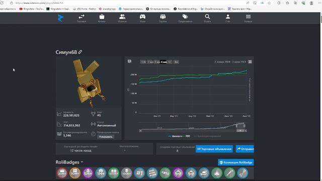The image size is (322, 181).
Task: Open the price tags deals nav item
Action: coord(185,18)
